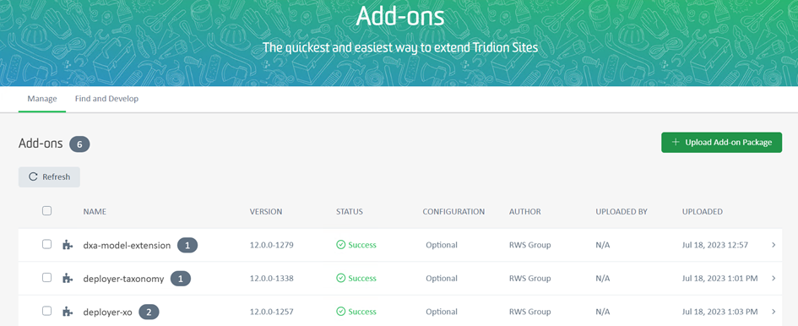The height and width of the screenshot is (326, 798).
Task: Open the deployer-taxonomy add-on name
Action: [123, 279]
